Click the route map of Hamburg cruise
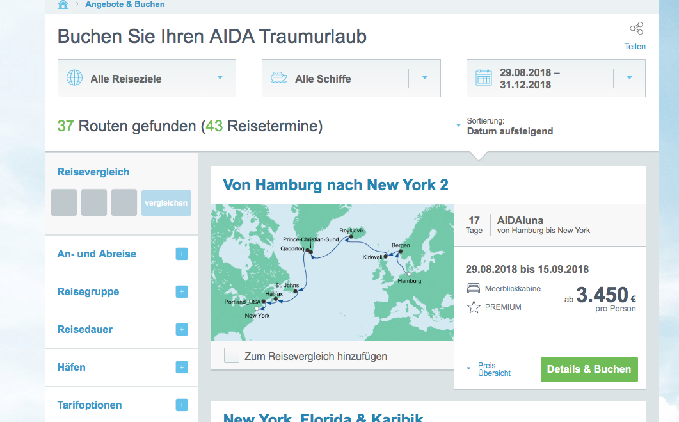 tap(332, 272)
